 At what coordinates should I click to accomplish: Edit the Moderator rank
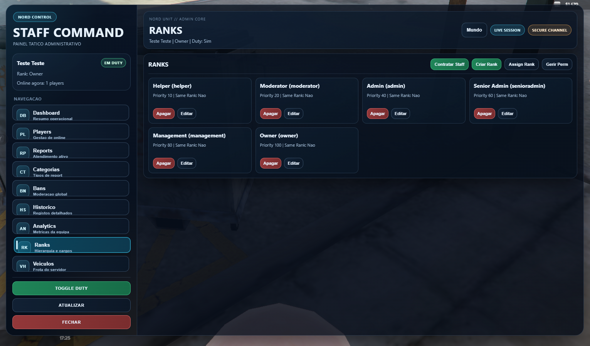294,114
